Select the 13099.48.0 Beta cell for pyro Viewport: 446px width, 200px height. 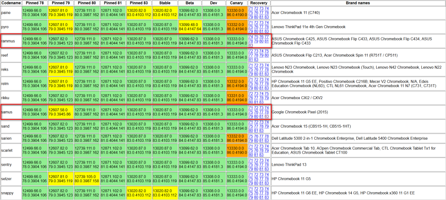pos(190,27)
